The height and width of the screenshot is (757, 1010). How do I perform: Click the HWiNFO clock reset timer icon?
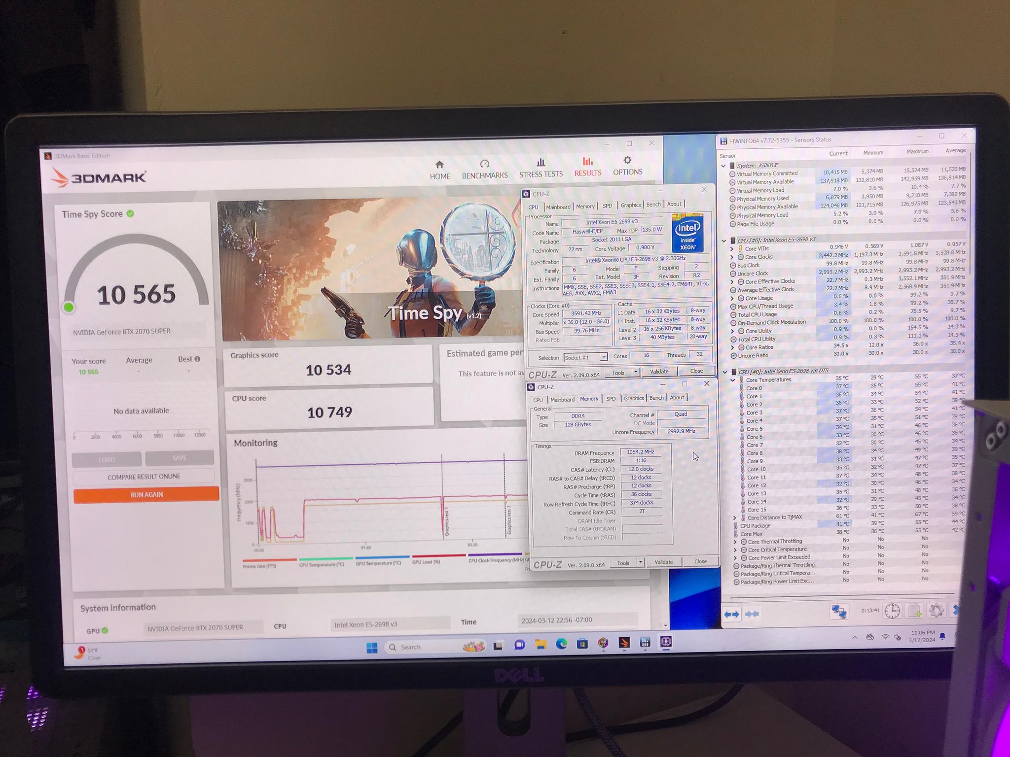(892, 611)
